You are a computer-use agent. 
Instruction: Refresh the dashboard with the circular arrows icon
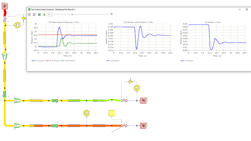click(34, 14)
